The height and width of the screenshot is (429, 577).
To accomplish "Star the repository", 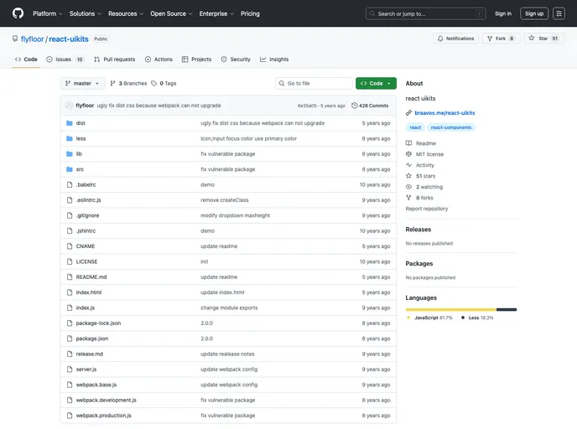I will tap(544, 39).
